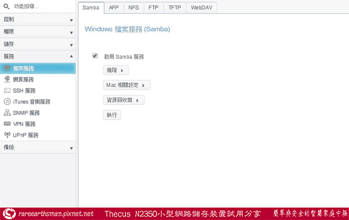Image resolution: width=349 pixels, height=220 pixels.
Task: Select the 網頁服務 text label
Action: point(23,79)
